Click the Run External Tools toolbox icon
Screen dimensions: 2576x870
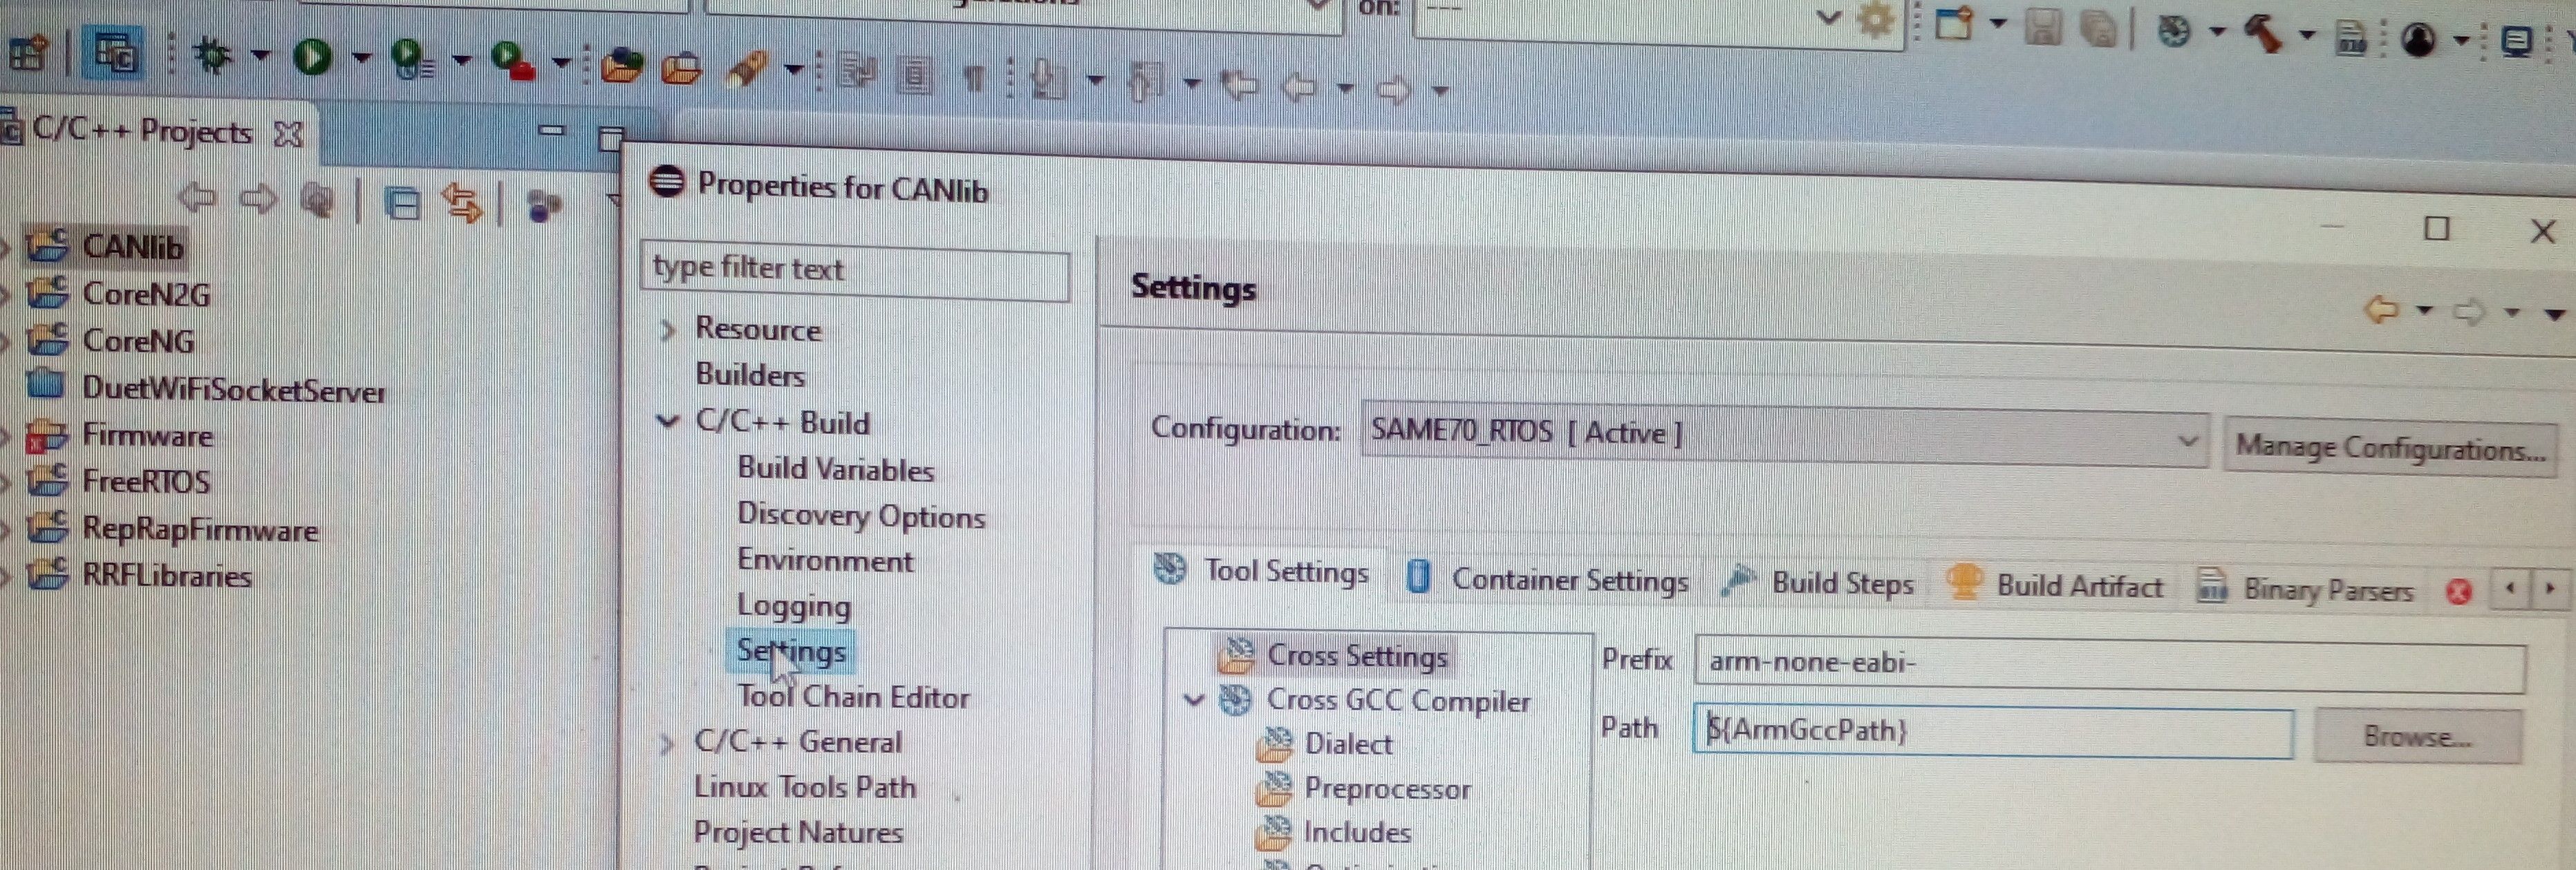(512, 61)
